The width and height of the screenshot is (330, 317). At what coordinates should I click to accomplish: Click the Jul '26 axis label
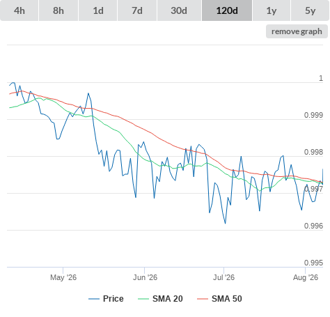tap(224, 277)
